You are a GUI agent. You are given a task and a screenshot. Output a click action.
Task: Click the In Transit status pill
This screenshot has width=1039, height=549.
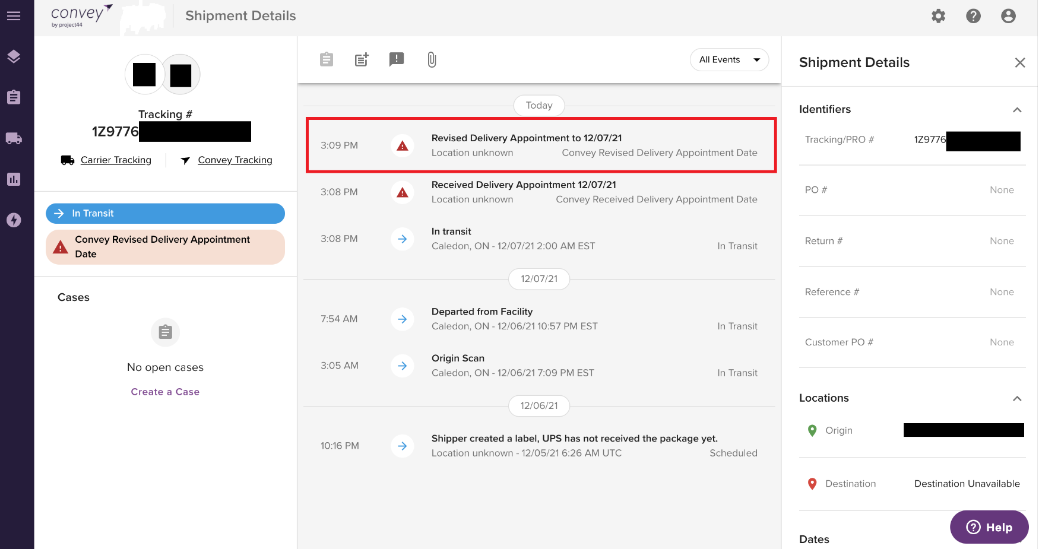coord(165,214)
